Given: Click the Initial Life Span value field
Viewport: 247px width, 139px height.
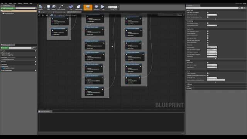Looking at the screenshot, I should 212,78.
